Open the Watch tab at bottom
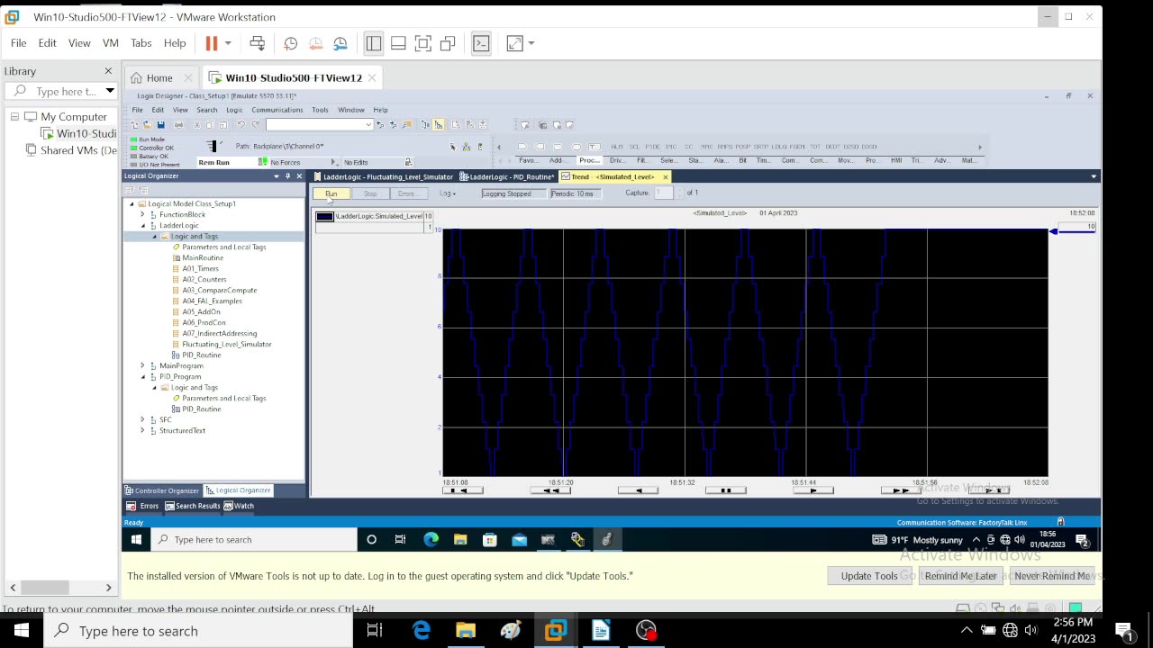This screenshot has height=648, width=1153. [x=240, y=506]
